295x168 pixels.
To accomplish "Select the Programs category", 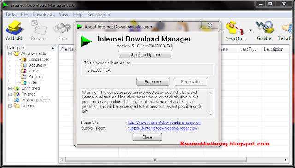I will (36, 77).
